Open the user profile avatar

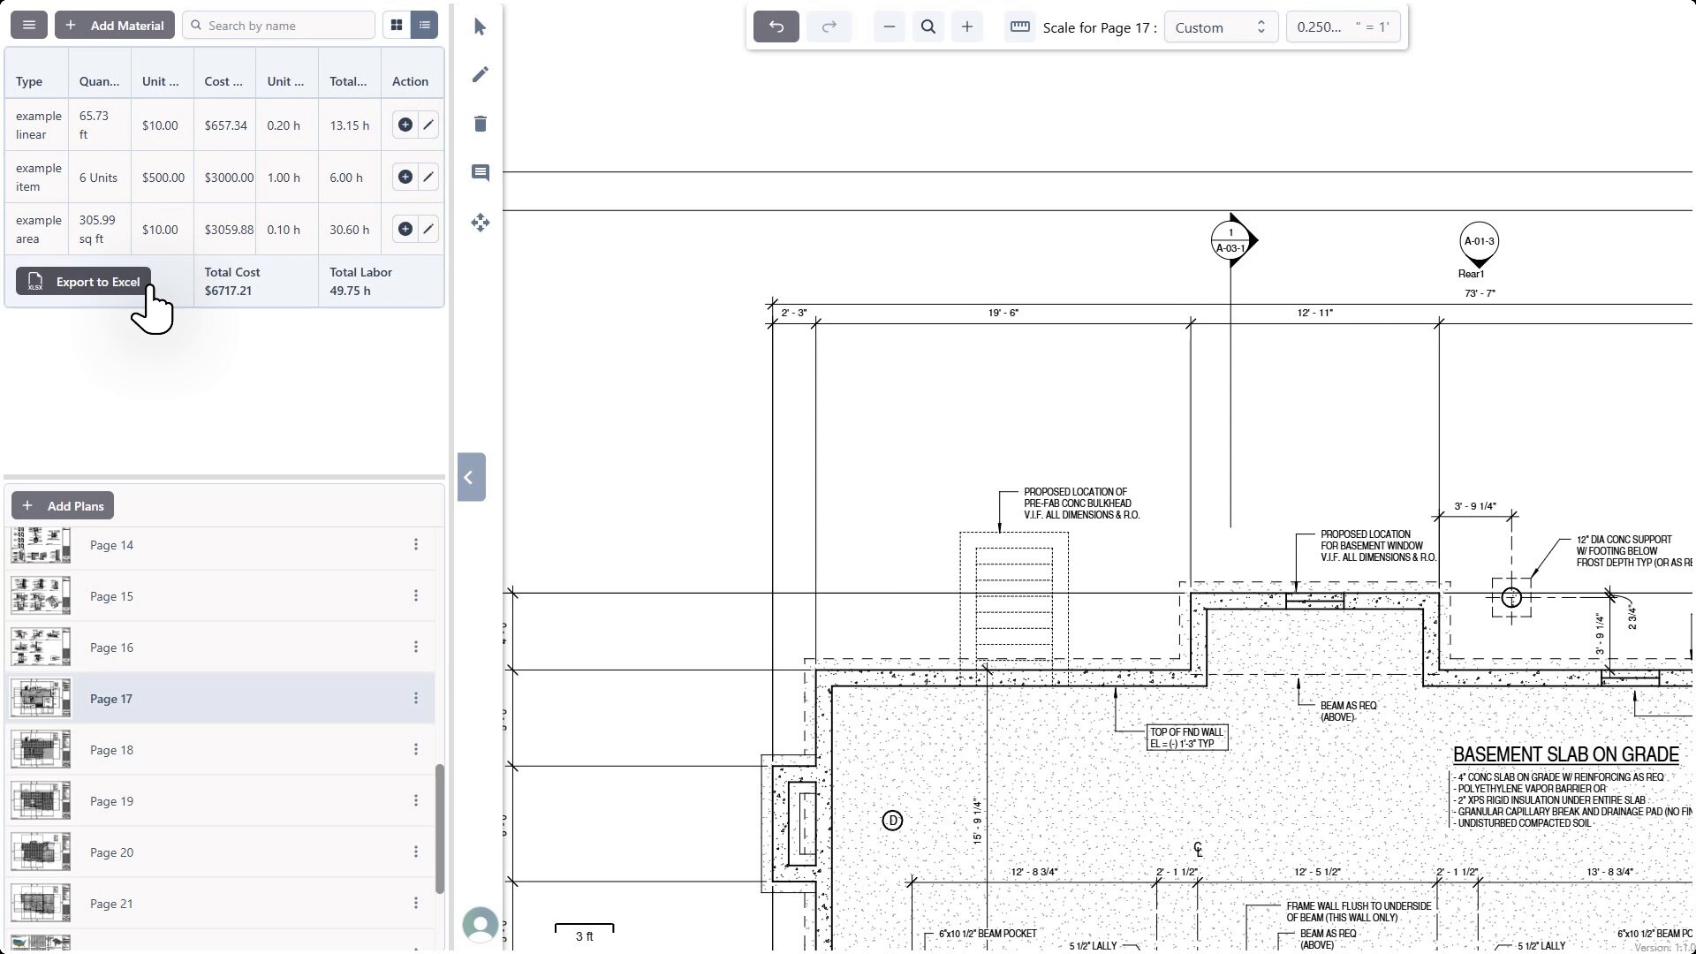480,925
